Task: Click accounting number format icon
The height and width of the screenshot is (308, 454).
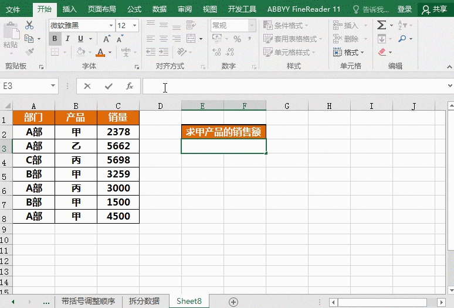Action: [217, 39]
